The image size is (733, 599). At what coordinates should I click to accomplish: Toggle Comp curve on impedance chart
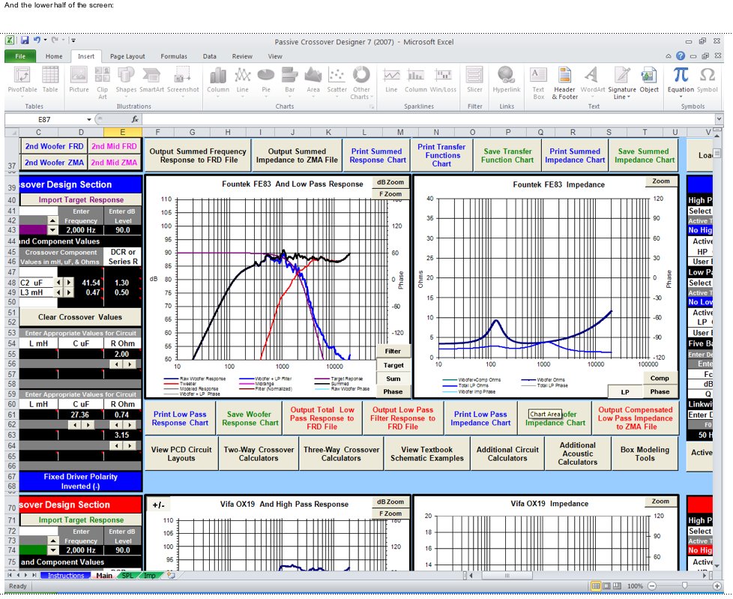(x=660, y=379)
